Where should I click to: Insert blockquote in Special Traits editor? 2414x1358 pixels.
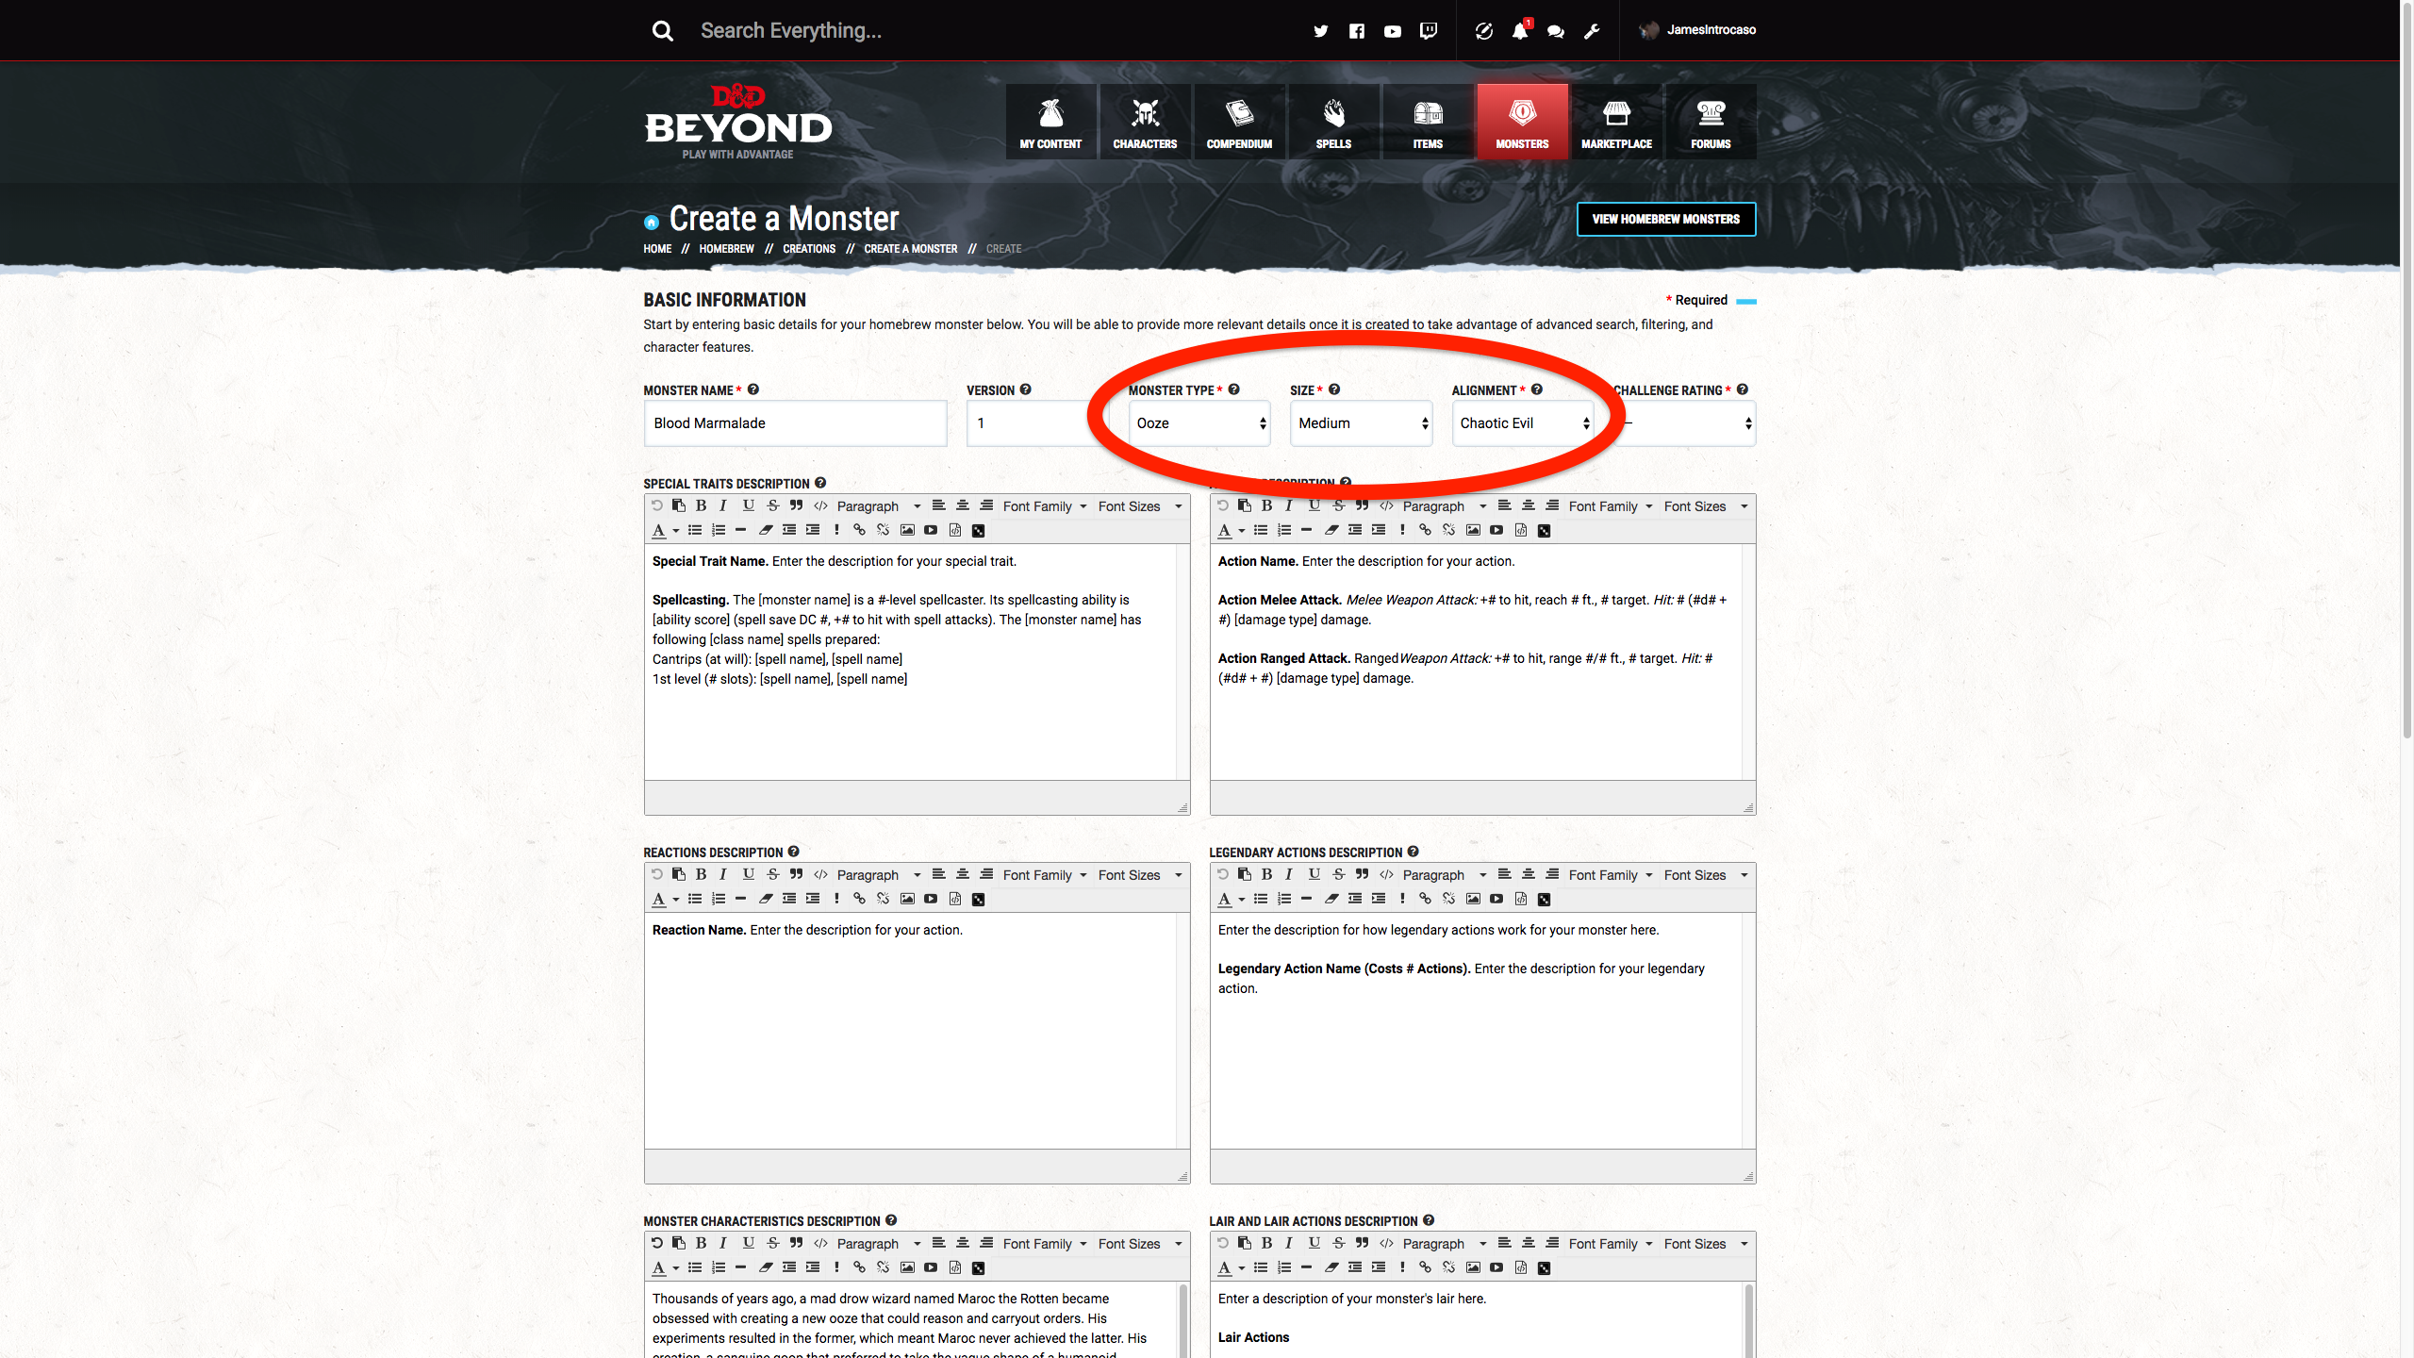[x=797, y=505]
